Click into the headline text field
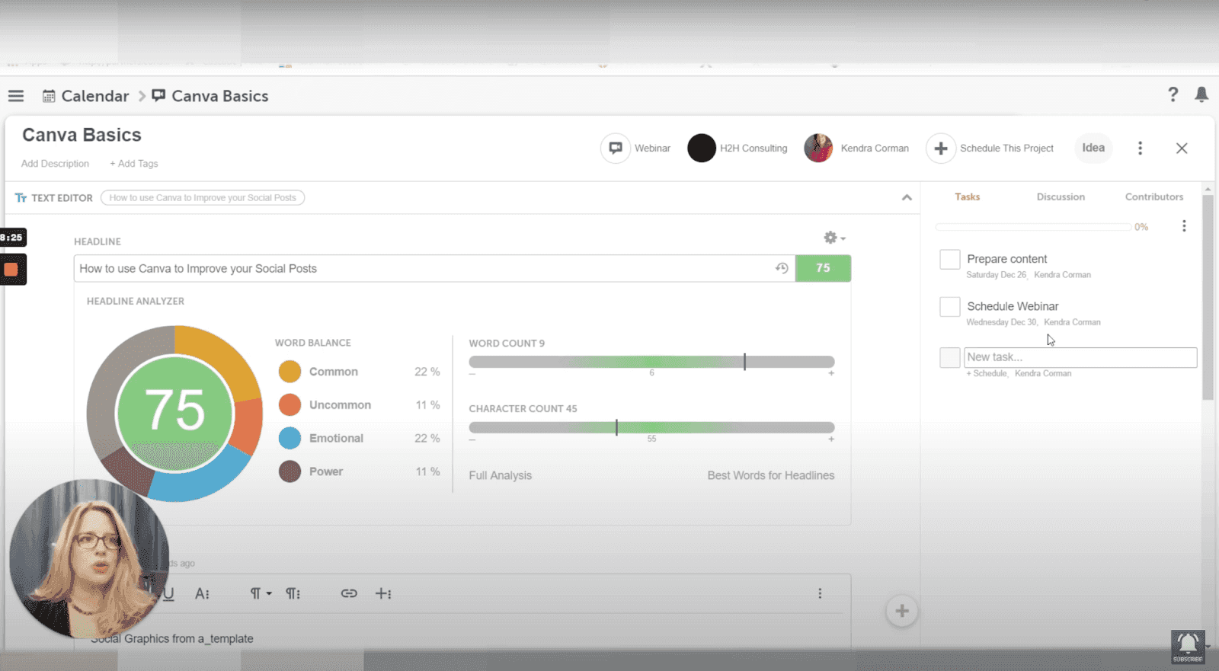 click(x=434, y=268)
